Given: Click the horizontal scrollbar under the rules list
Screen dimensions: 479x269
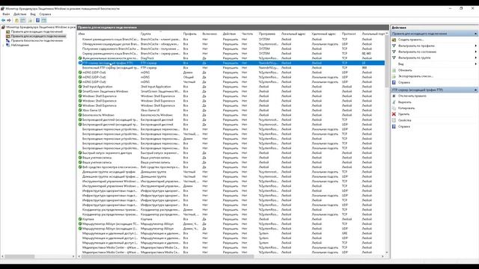Looking at the screenshot, I should (168, 256).
